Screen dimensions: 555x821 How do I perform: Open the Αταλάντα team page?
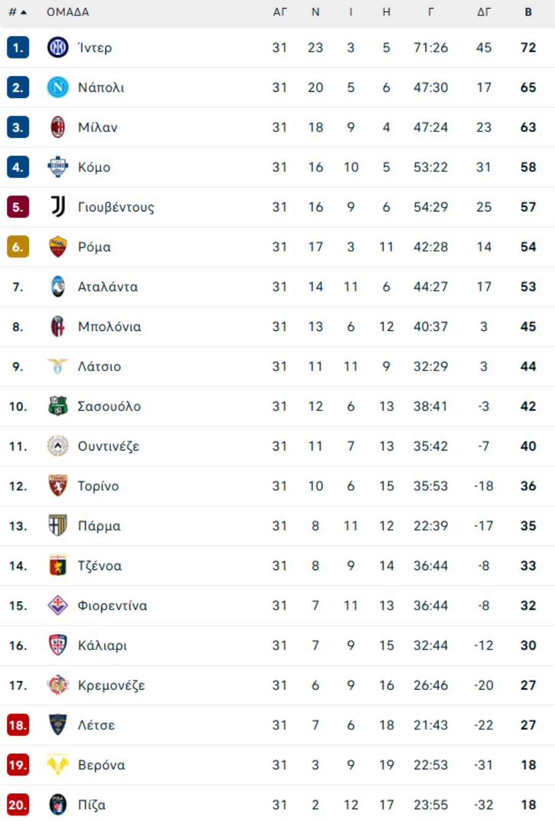[108, 287]
